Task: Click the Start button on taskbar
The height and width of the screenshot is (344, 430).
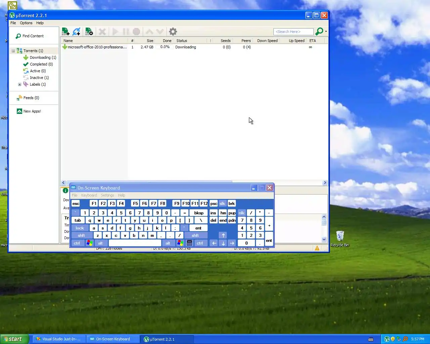Action: (x=14, y=339)
